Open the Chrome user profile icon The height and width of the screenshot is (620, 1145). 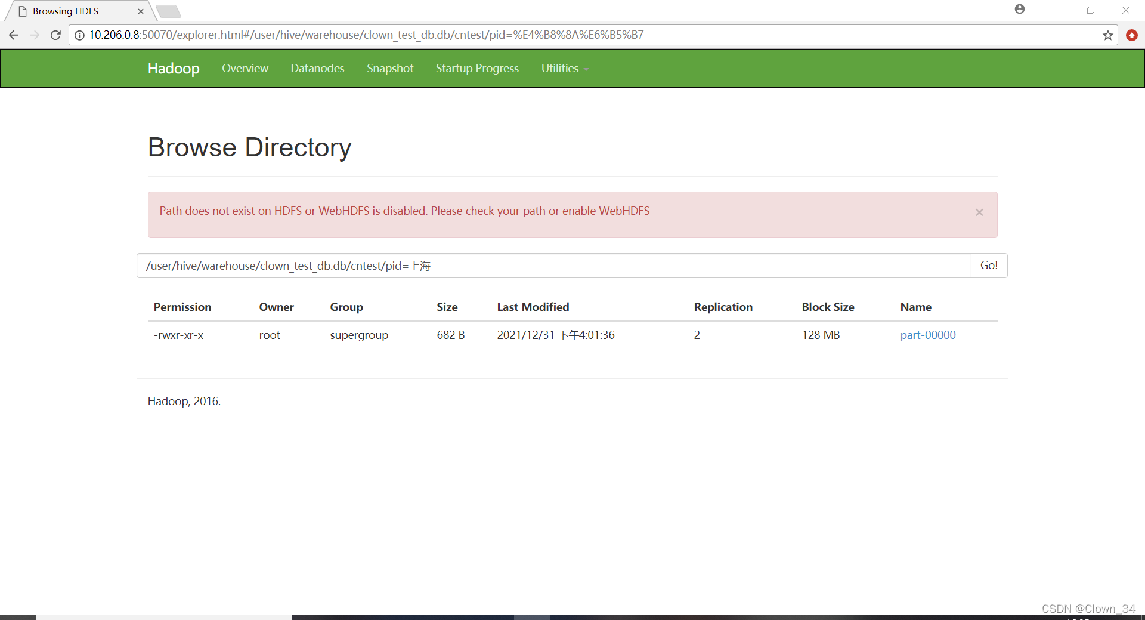click(x=1020, y=9)
